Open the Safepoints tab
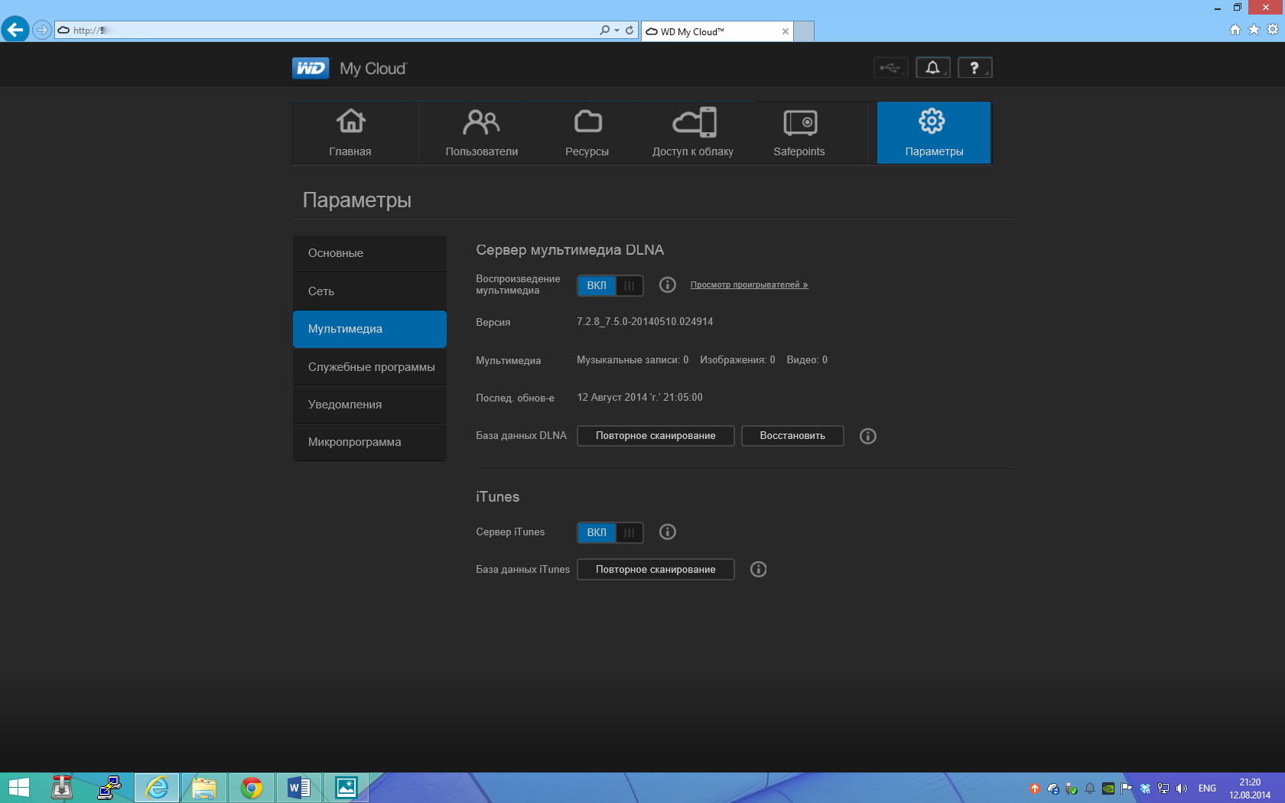1285x803 pixels. pos(799,133)
